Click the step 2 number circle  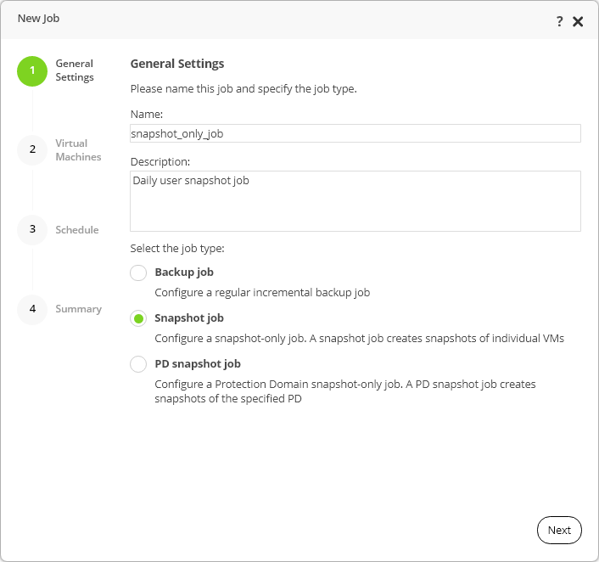coord(32,149)
